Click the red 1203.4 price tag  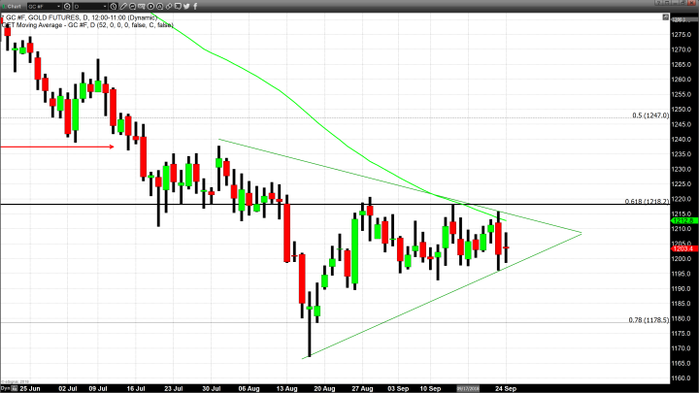coord(682,249)
